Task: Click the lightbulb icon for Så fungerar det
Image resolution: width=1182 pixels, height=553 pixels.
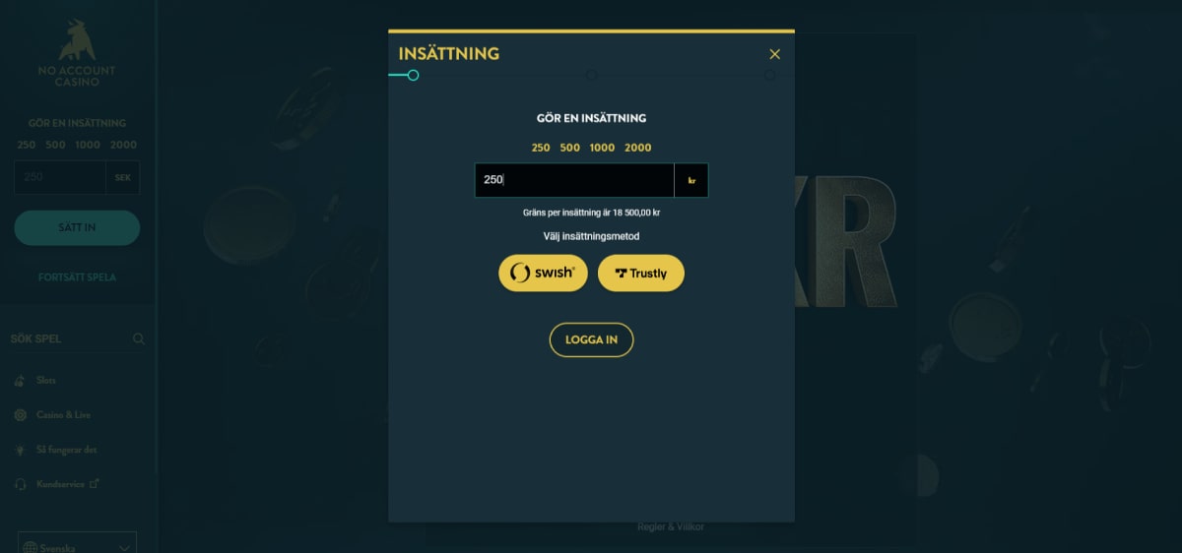Action: tap(21, 450)
